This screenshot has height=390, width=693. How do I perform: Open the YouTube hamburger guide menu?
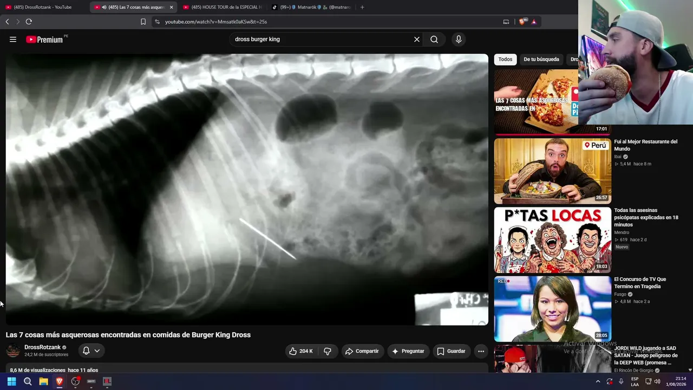point(13,39)
